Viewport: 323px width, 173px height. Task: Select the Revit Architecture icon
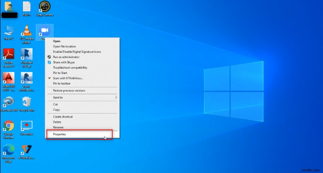(27, 82)
